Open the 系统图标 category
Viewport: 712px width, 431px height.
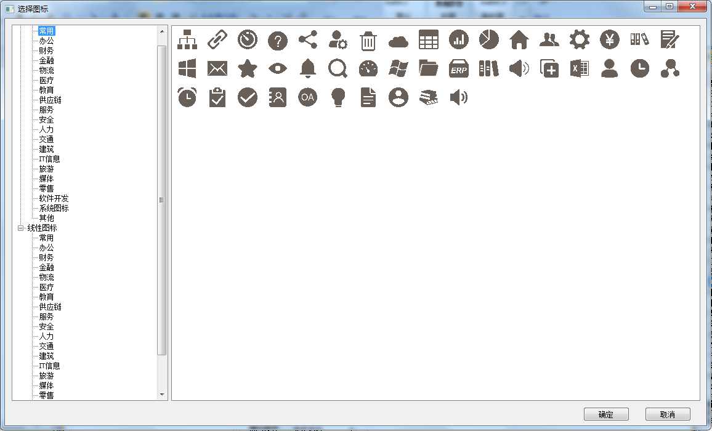click(54, 208)
